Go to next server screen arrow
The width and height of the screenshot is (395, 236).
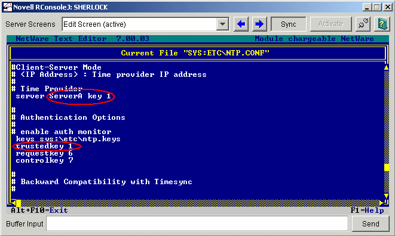[x=259, y=24]
